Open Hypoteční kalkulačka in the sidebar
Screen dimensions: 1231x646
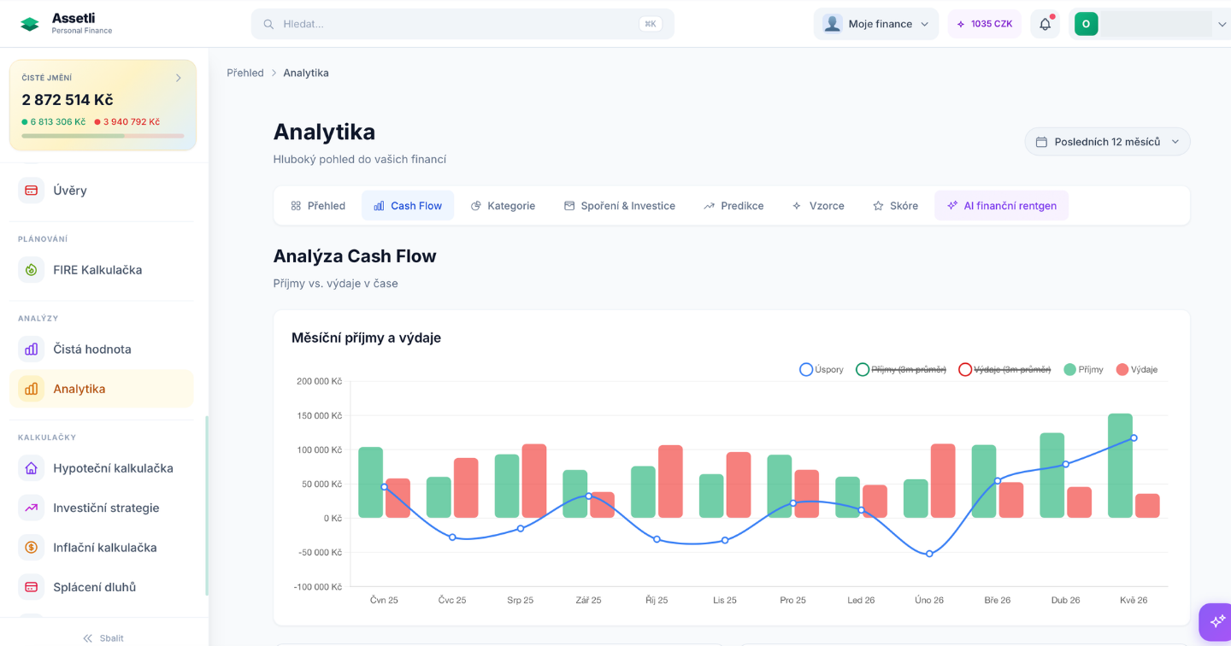coord(102,468)
